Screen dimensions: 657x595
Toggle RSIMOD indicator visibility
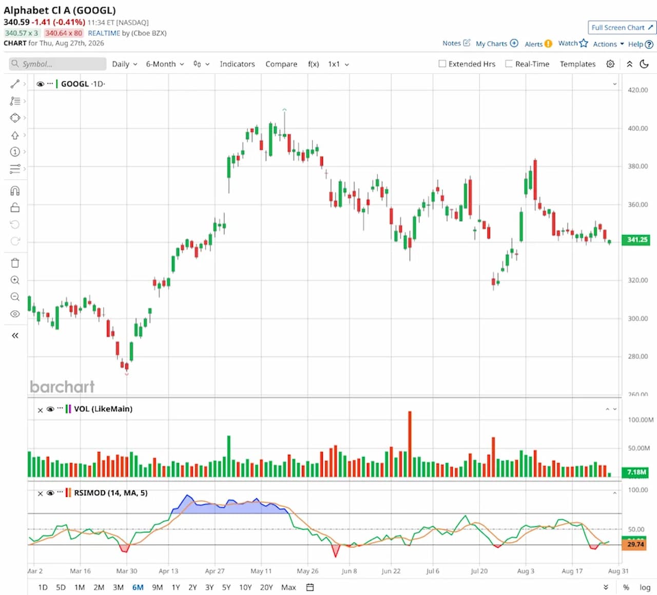click(50, 493)
